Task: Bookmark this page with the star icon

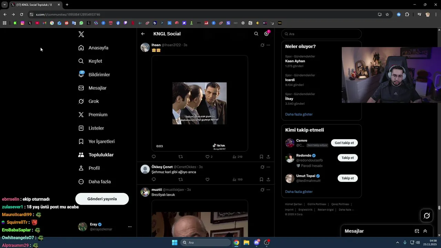Action: 387,14
